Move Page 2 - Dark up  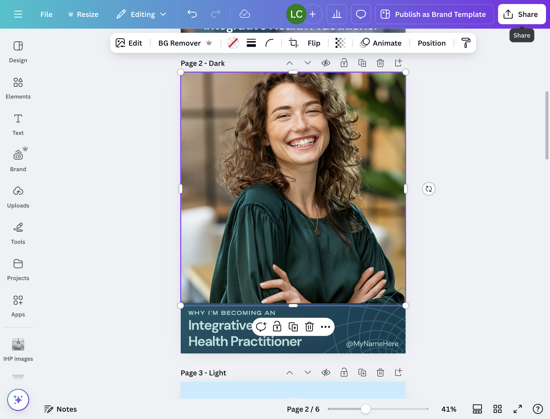tap(289, 63)
